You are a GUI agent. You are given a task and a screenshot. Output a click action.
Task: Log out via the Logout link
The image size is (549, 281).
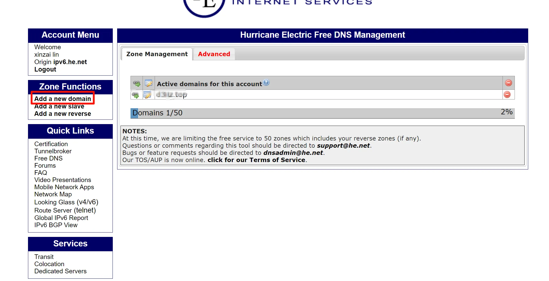45,69
